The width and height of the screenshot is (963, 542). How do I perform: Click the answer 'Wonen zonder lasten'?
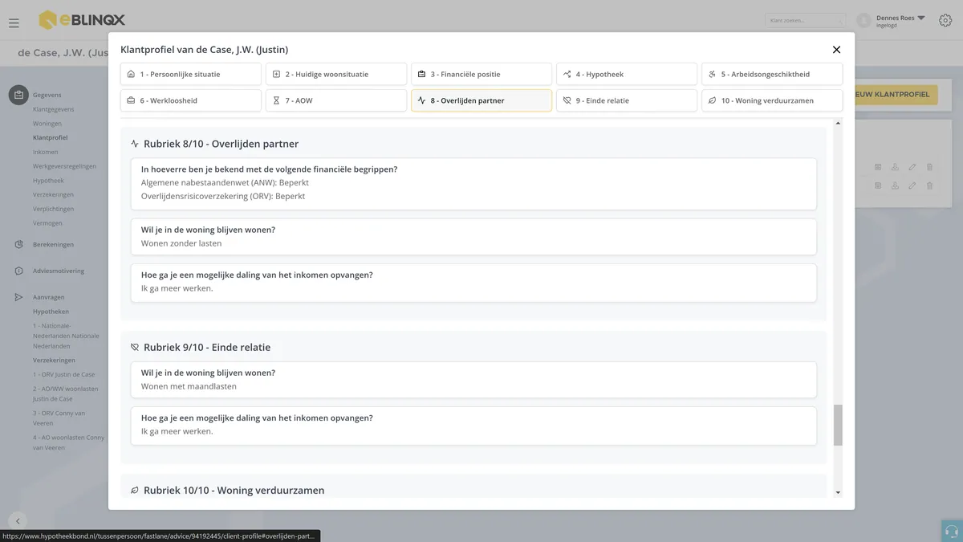click(181, 243)
